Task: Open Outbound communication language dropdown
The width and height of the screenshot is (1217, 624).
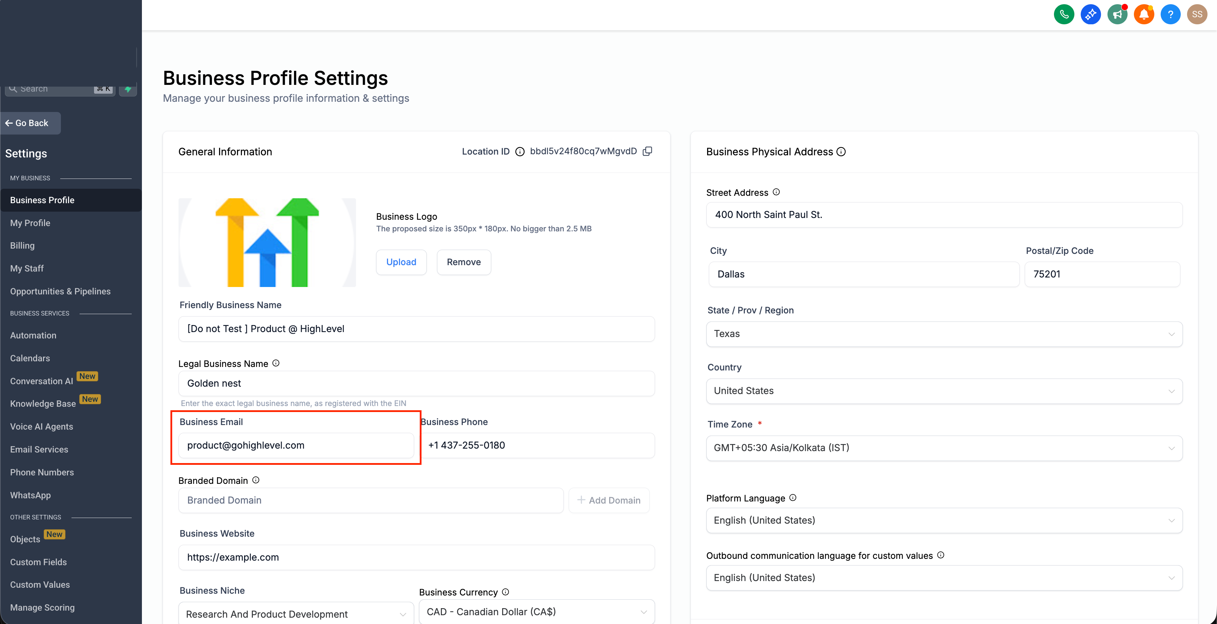Action: coord(944,578)
